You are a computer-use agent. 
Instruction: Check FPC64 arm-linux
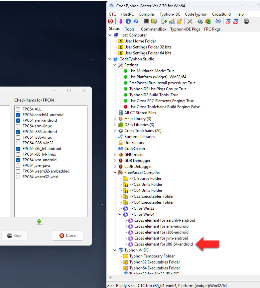(x=18, y=126)
